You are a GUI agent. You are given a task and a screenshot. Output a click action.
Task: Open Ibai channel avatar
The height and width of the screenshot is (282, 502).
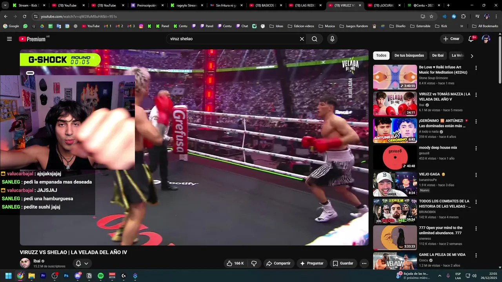pyautogui.click(x=25, y=263)
